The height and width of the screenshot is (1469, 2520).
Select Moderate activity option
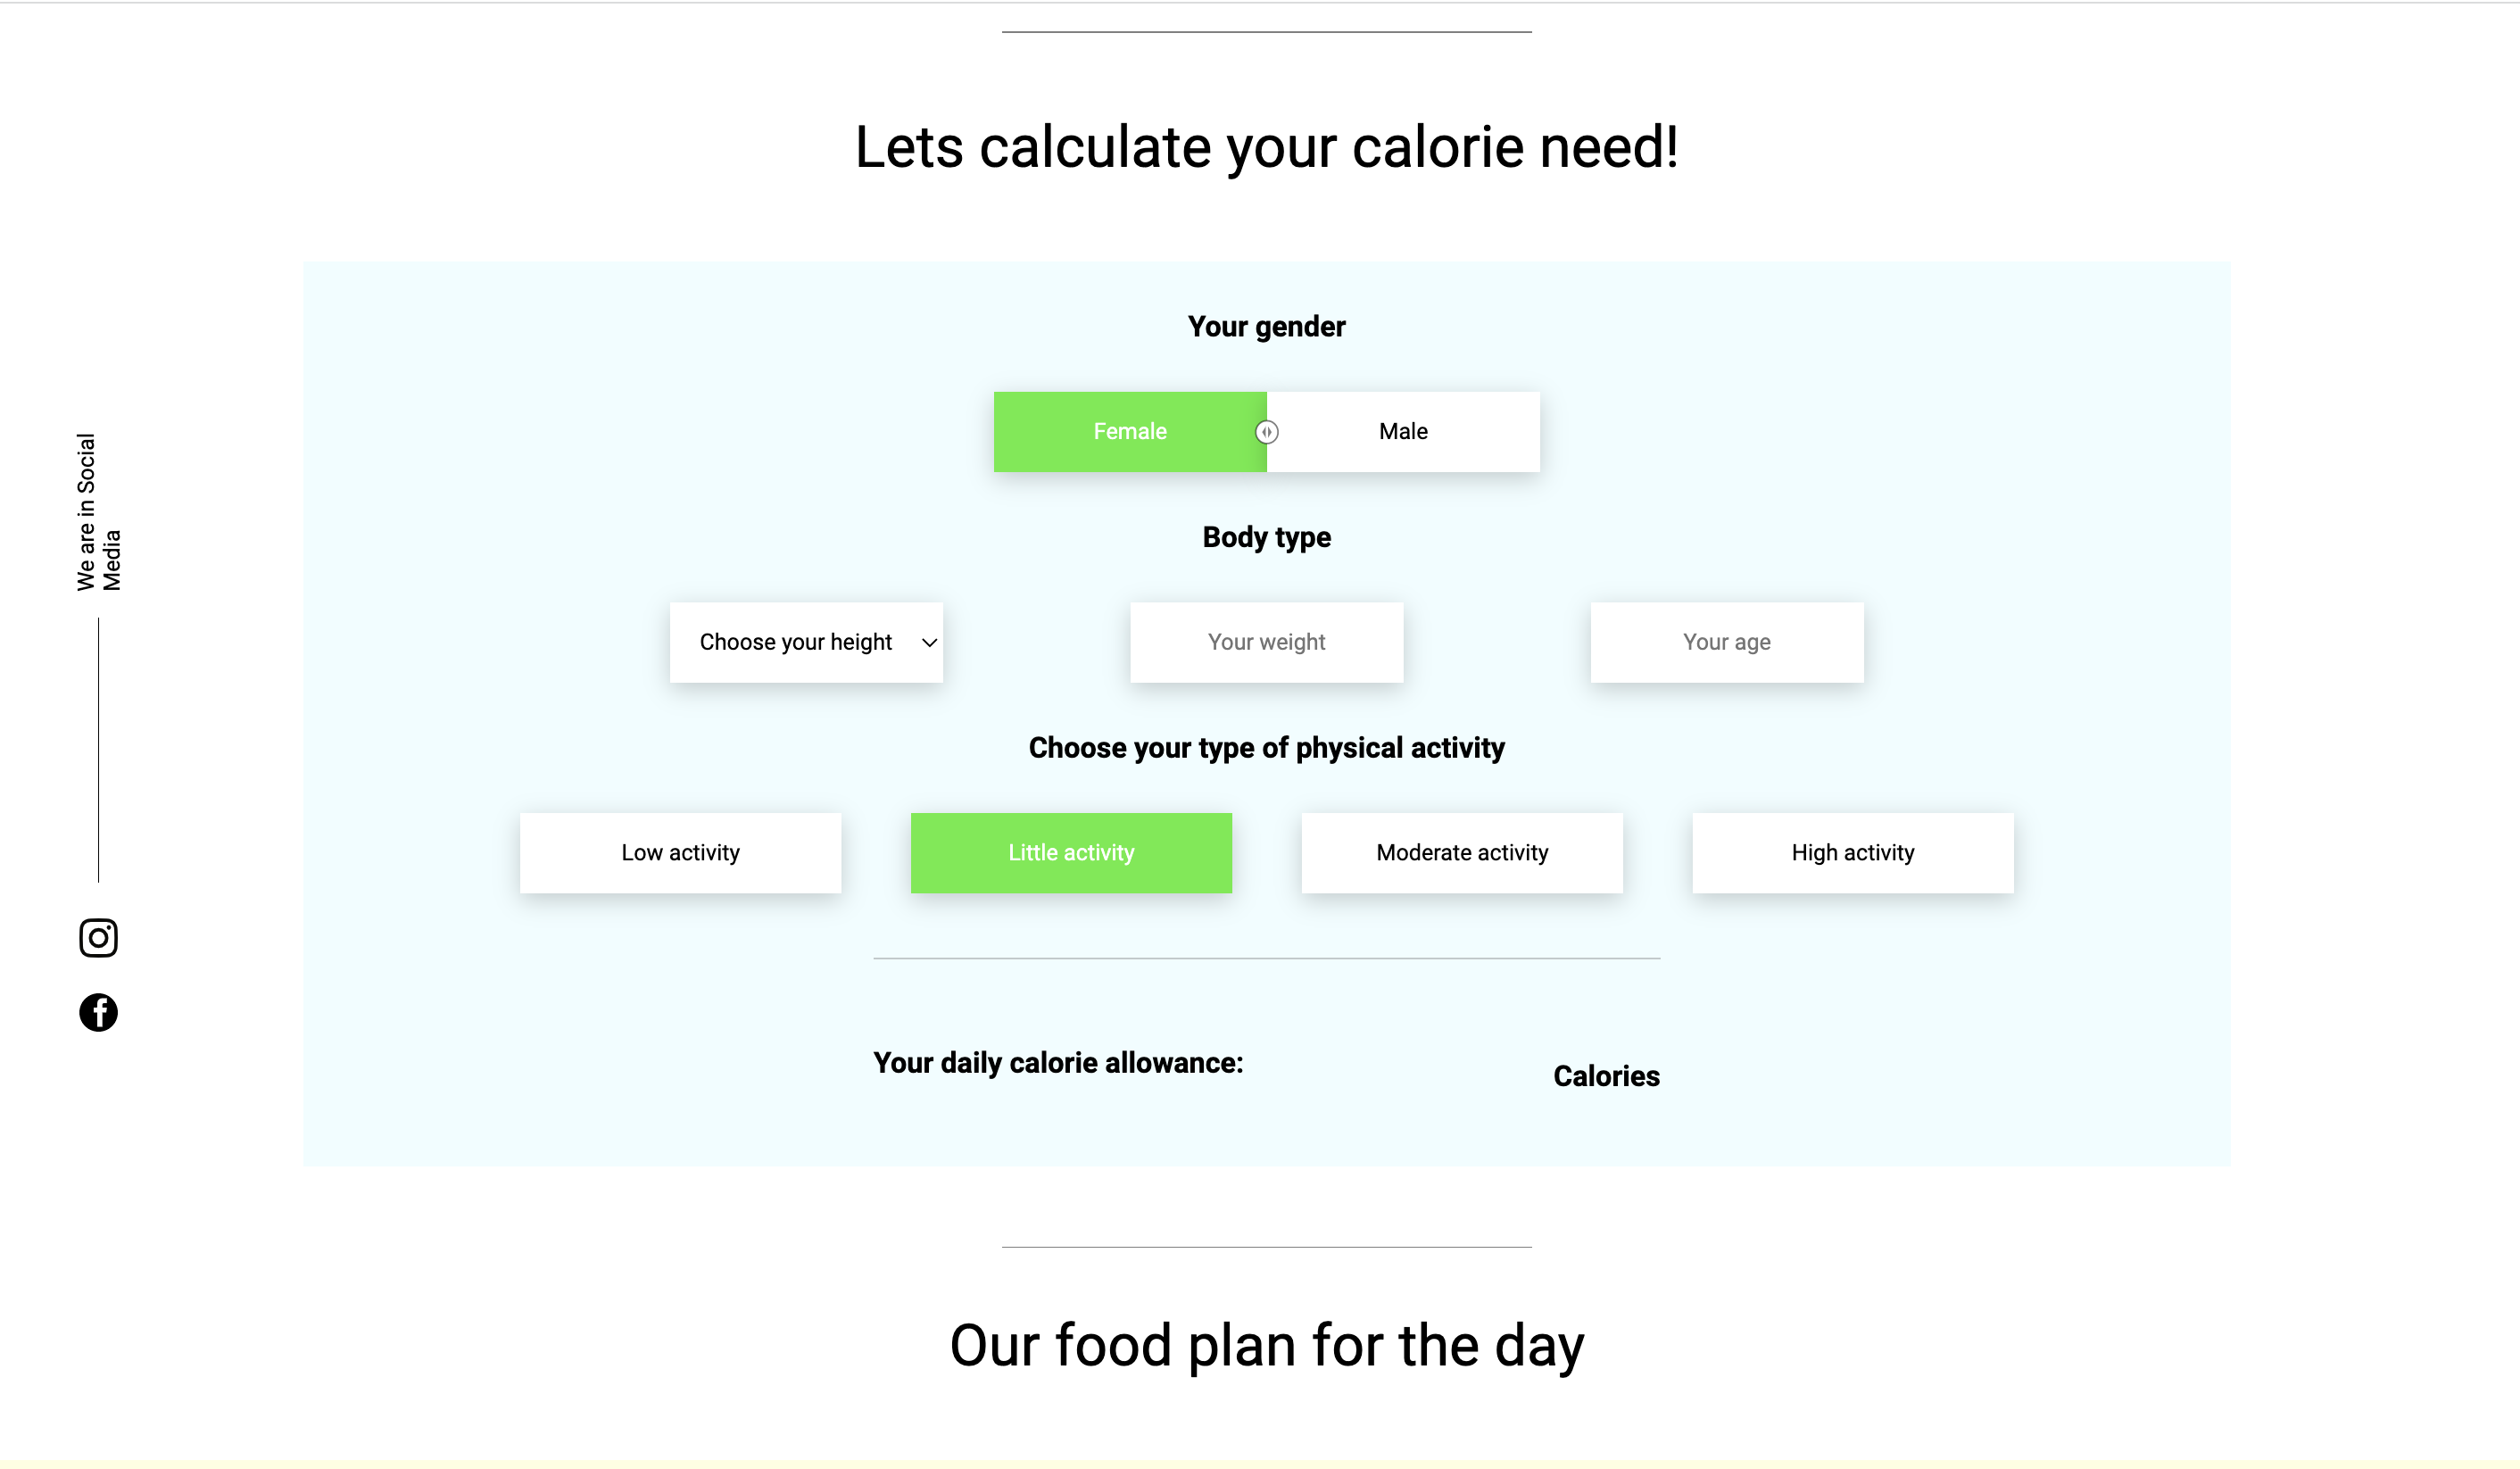click(1461, 852)
